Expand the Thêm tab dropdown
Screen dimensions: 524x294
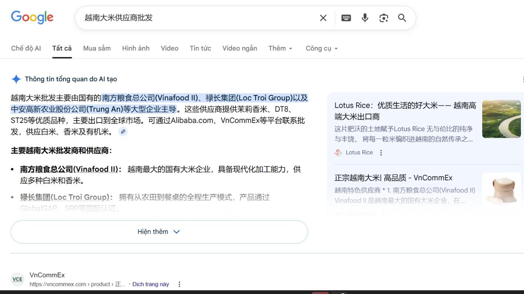280,48
